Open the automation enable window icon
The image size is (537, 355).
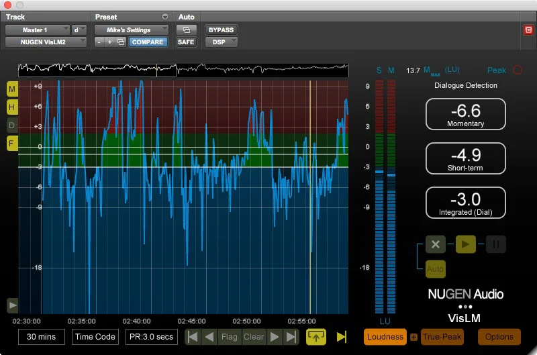[187, 30]
